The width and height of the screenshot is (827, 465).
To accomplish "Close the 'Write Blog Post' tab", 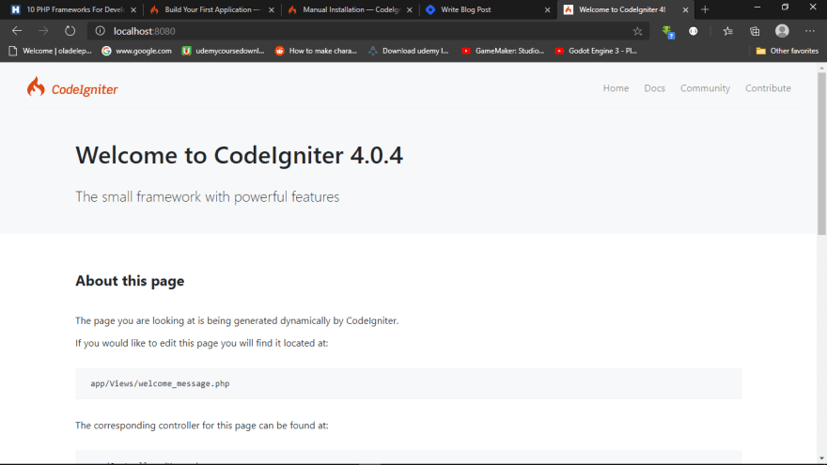I will click(547, 9).
